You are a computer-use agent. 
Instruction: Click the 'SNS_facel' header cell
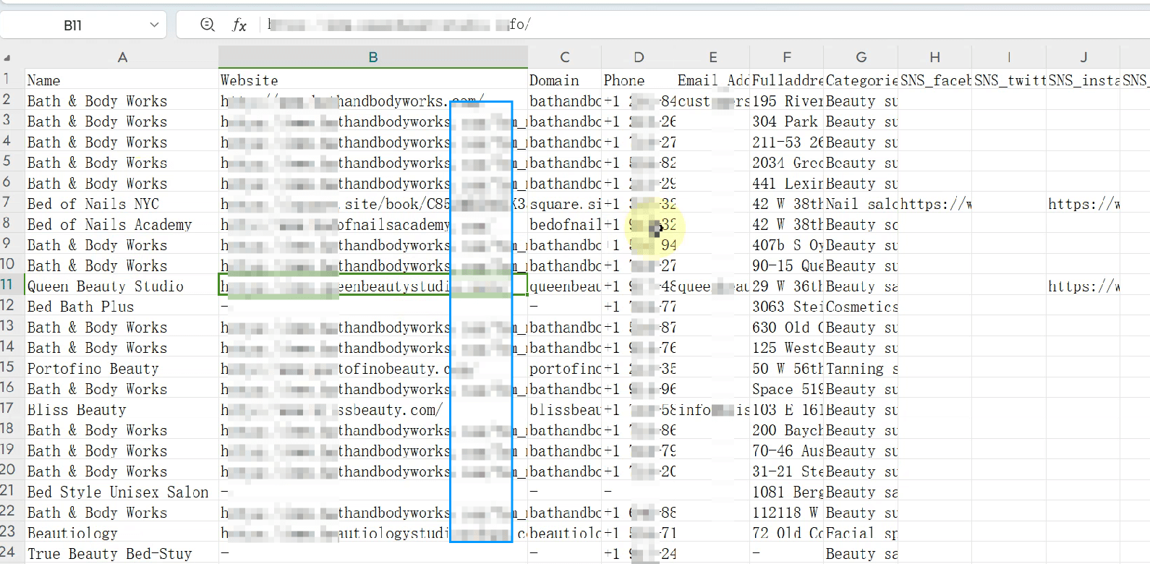pos(935,80)
